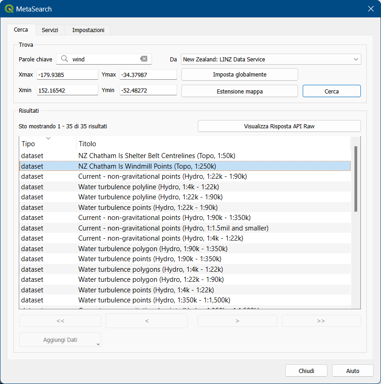The width and height of the screenshot is (381, 384).
Task: Select Water turbulence polyline 1:4k - 1:22k
Action: 185,187
